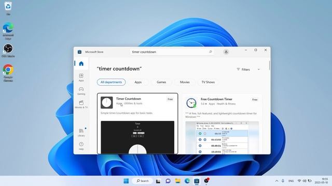Click Microsoft Store icon in the taskbar

pos(197,181)
